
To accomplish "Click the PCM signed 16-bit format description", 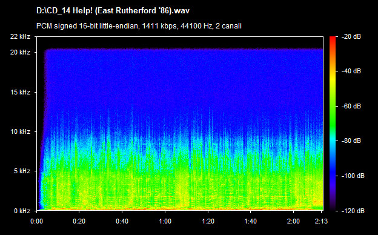I will pyautogui.click(x=139, y=26).
